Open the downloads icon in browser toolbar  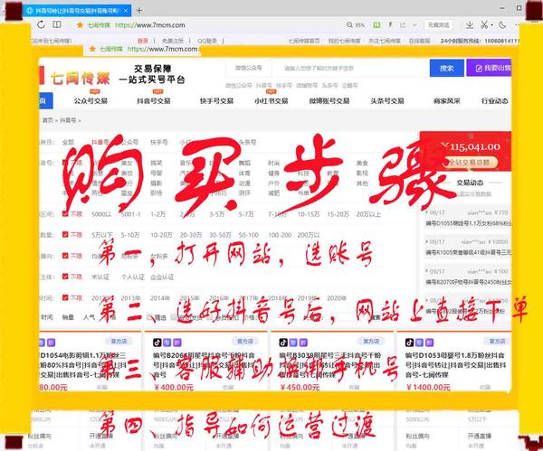pyautogui.click(x=470, y=25)
